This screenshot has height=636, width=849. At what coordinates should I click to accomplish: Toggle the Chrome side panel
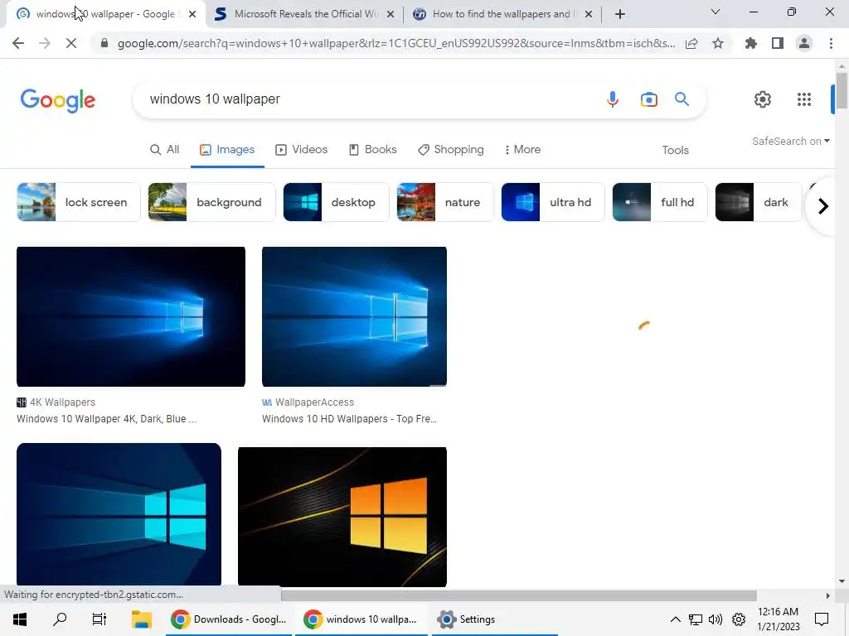pos(778,43)
